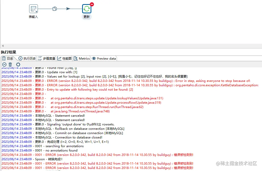The width and height of the screenshot is (262, 171).
Task: Select the 更新 step icon
Action: [87, 9]
